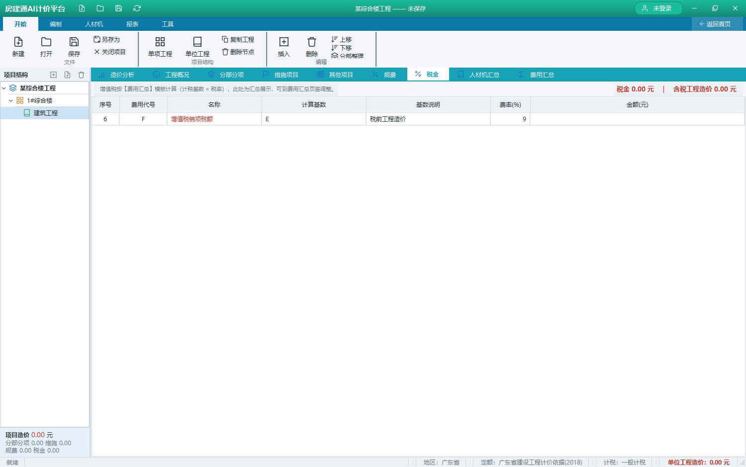Image resolution: width=746 pixels, height=467 pixels.
Task: Click the 未登录 login button
Action: [658, 8]
